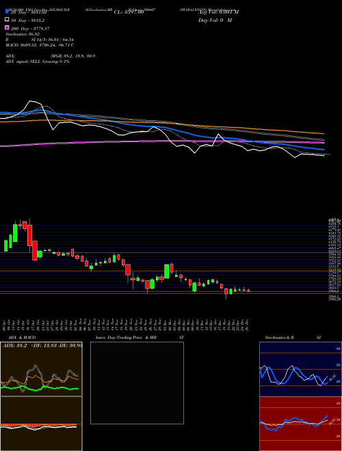Viewport: 342px width, 451px height.
Task: Click the 'Stochastics: 36.32' reading
Action: (22, 34)
